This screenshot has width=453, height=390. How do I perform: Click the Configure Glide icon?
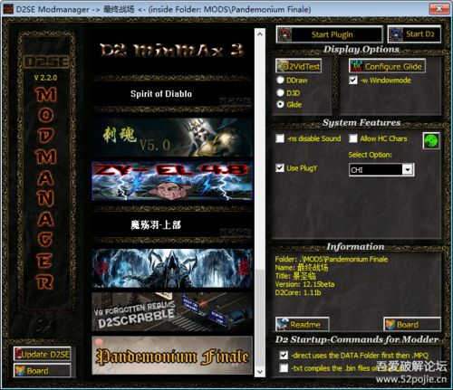pyautogui.click(x=356, y=66)
